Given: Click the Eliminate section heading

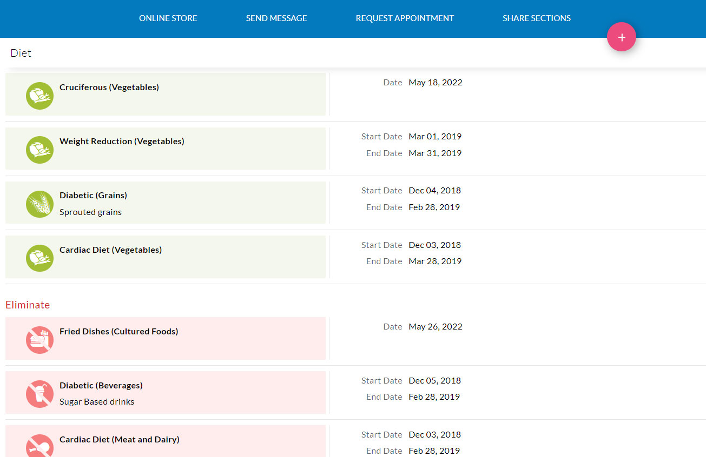Looking at the screenshot, I should pos(28,305).
